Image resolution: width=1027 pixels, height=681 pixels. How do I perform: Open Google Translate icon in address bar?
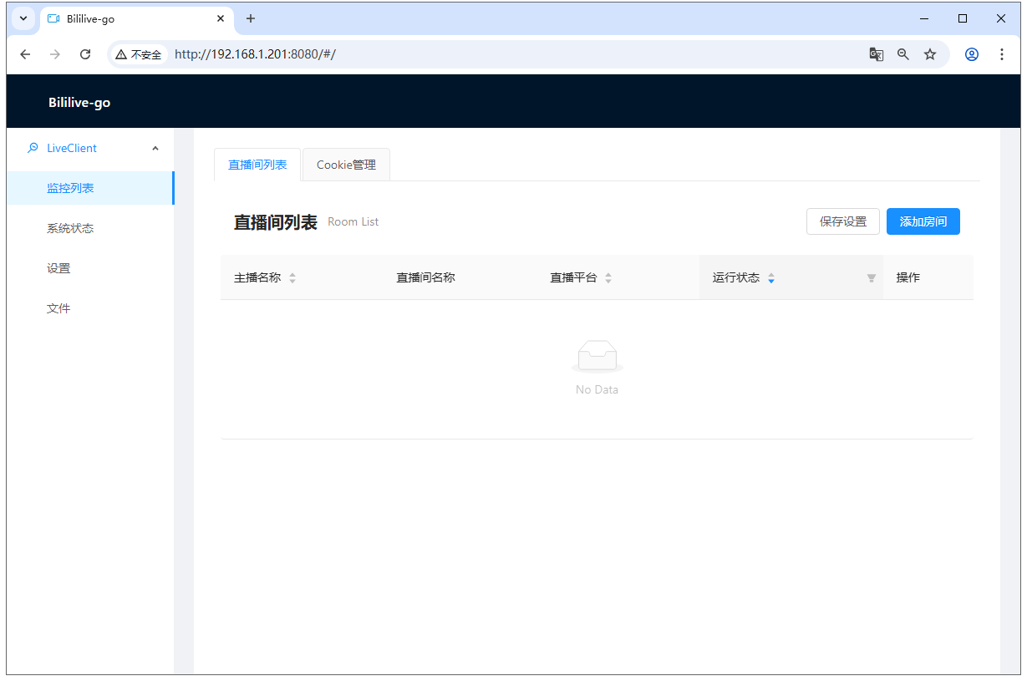(876, 53)
